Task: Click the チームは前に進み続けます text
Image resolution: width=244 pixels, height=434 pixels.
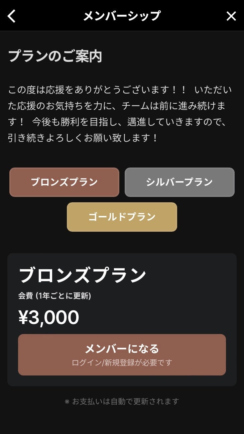Action: tap(174, 106)
